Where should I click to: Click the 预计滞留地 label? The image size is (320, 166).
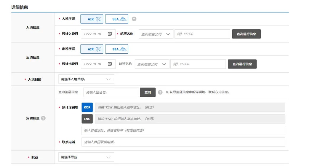coord(70,107)
